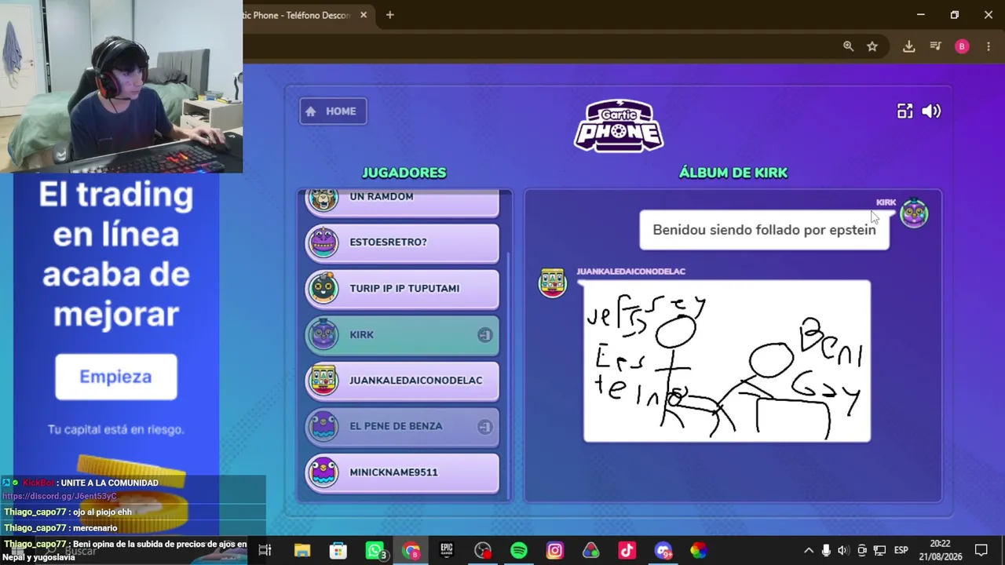This screenshot has height=565, width=1005.
Task: Open the media controls icon in Chrome
Action: (x=935, y=46)
